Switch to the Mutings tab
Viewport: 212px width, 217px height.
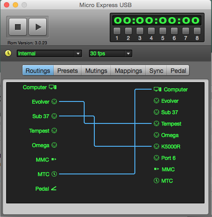coord(96,71)
